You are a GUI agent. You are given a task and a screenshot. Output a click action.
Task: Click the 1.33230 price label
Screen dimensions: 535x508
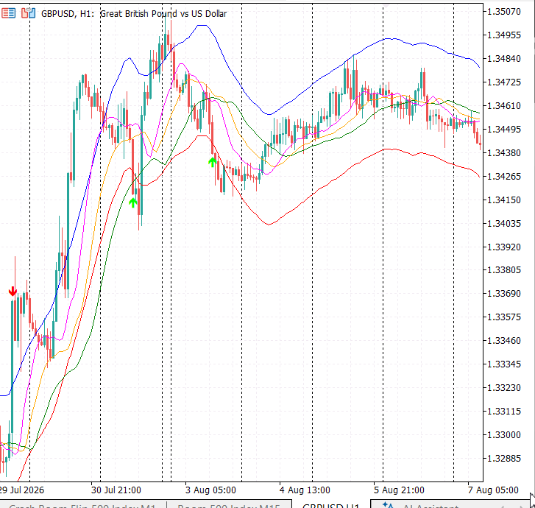pyautogui.click(x=504, y=388)
